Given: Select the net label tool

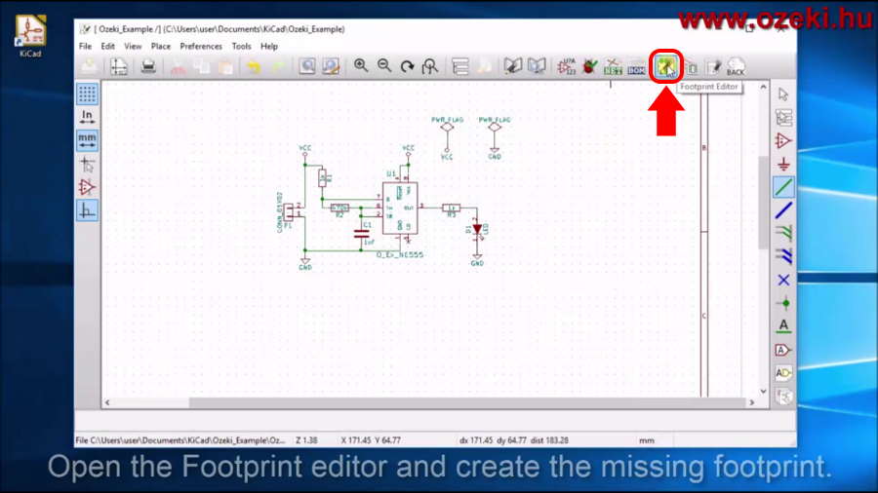Looking at the screenshot, I should pos(783,326).
